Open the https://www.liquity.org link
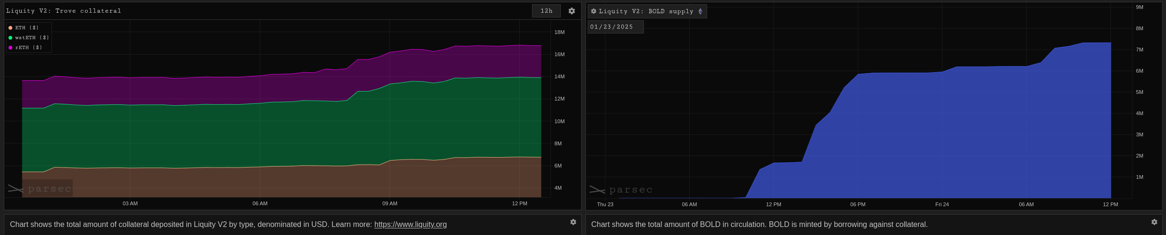This screenshot has height=235, width=1166. (410, 225)
